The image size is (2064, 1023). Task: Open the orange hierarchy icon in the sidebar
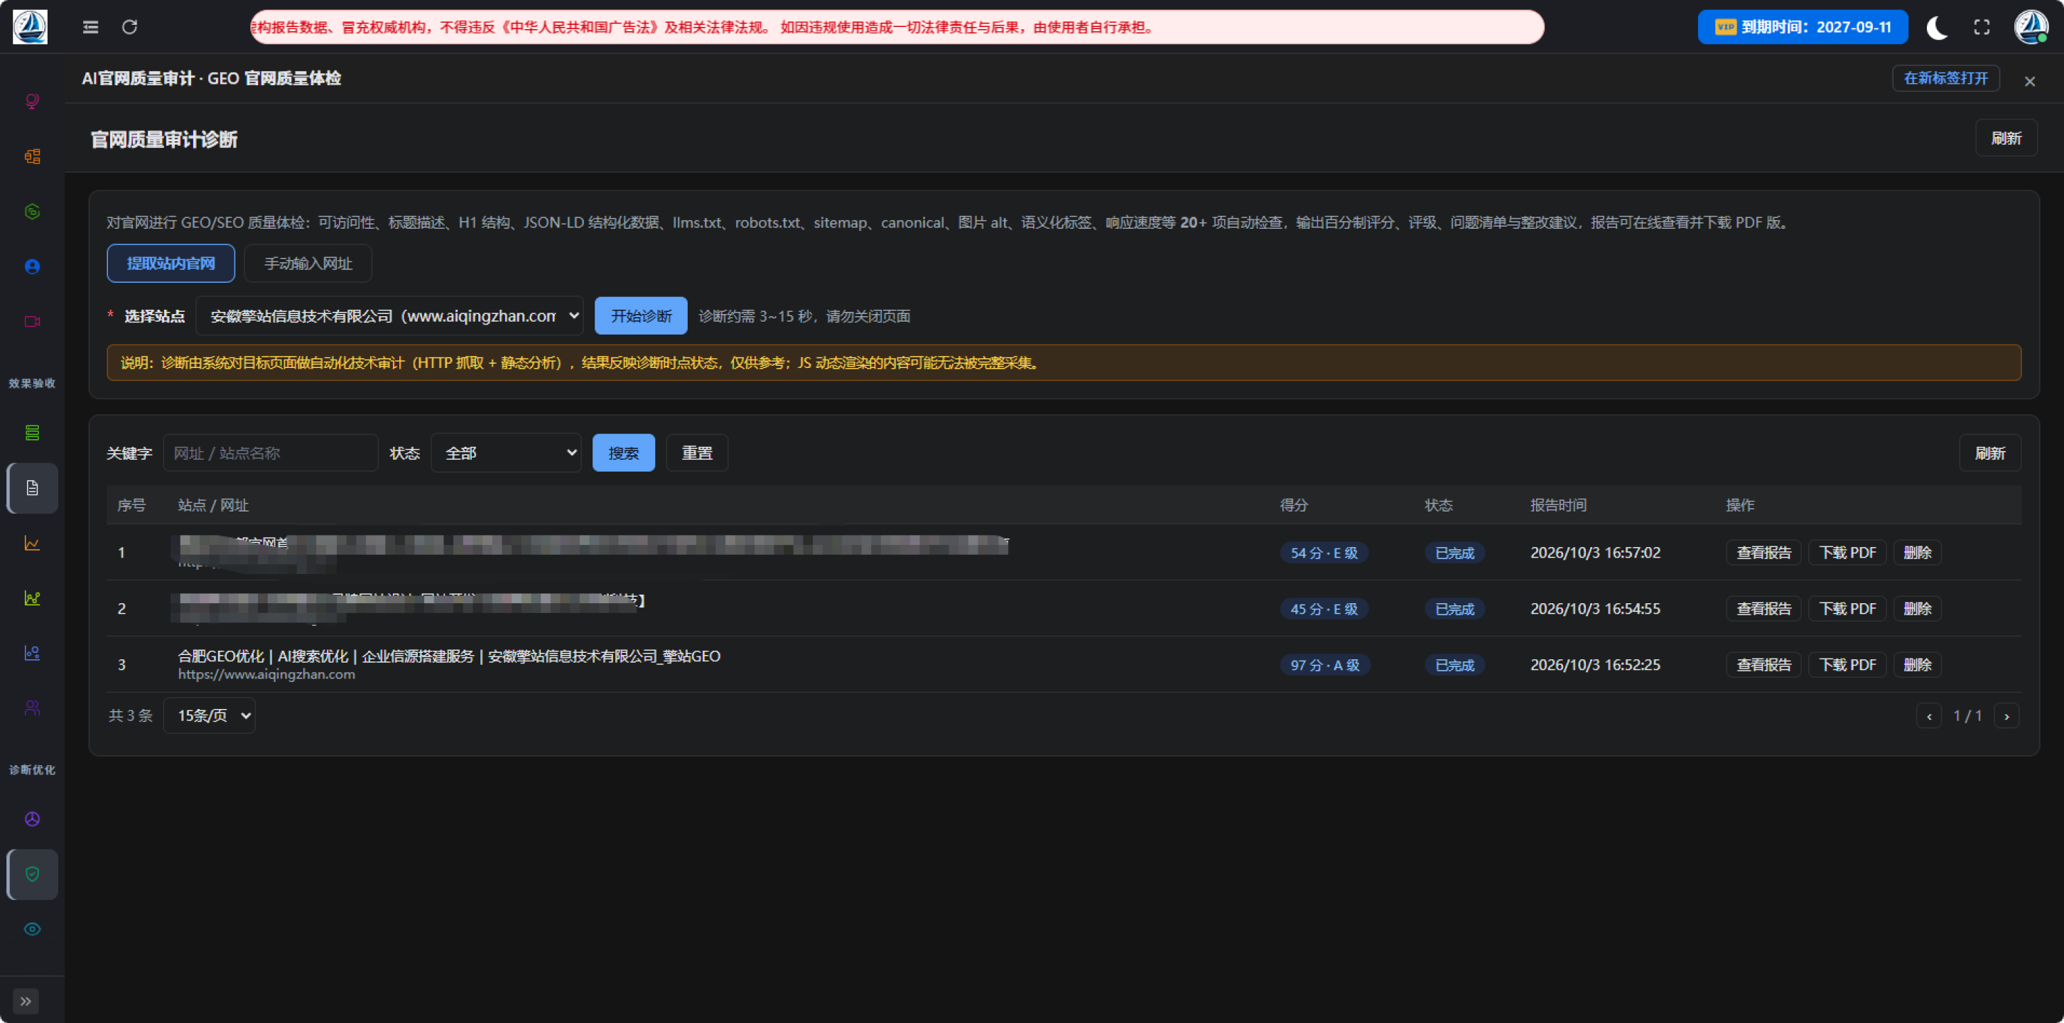point(32,156)
